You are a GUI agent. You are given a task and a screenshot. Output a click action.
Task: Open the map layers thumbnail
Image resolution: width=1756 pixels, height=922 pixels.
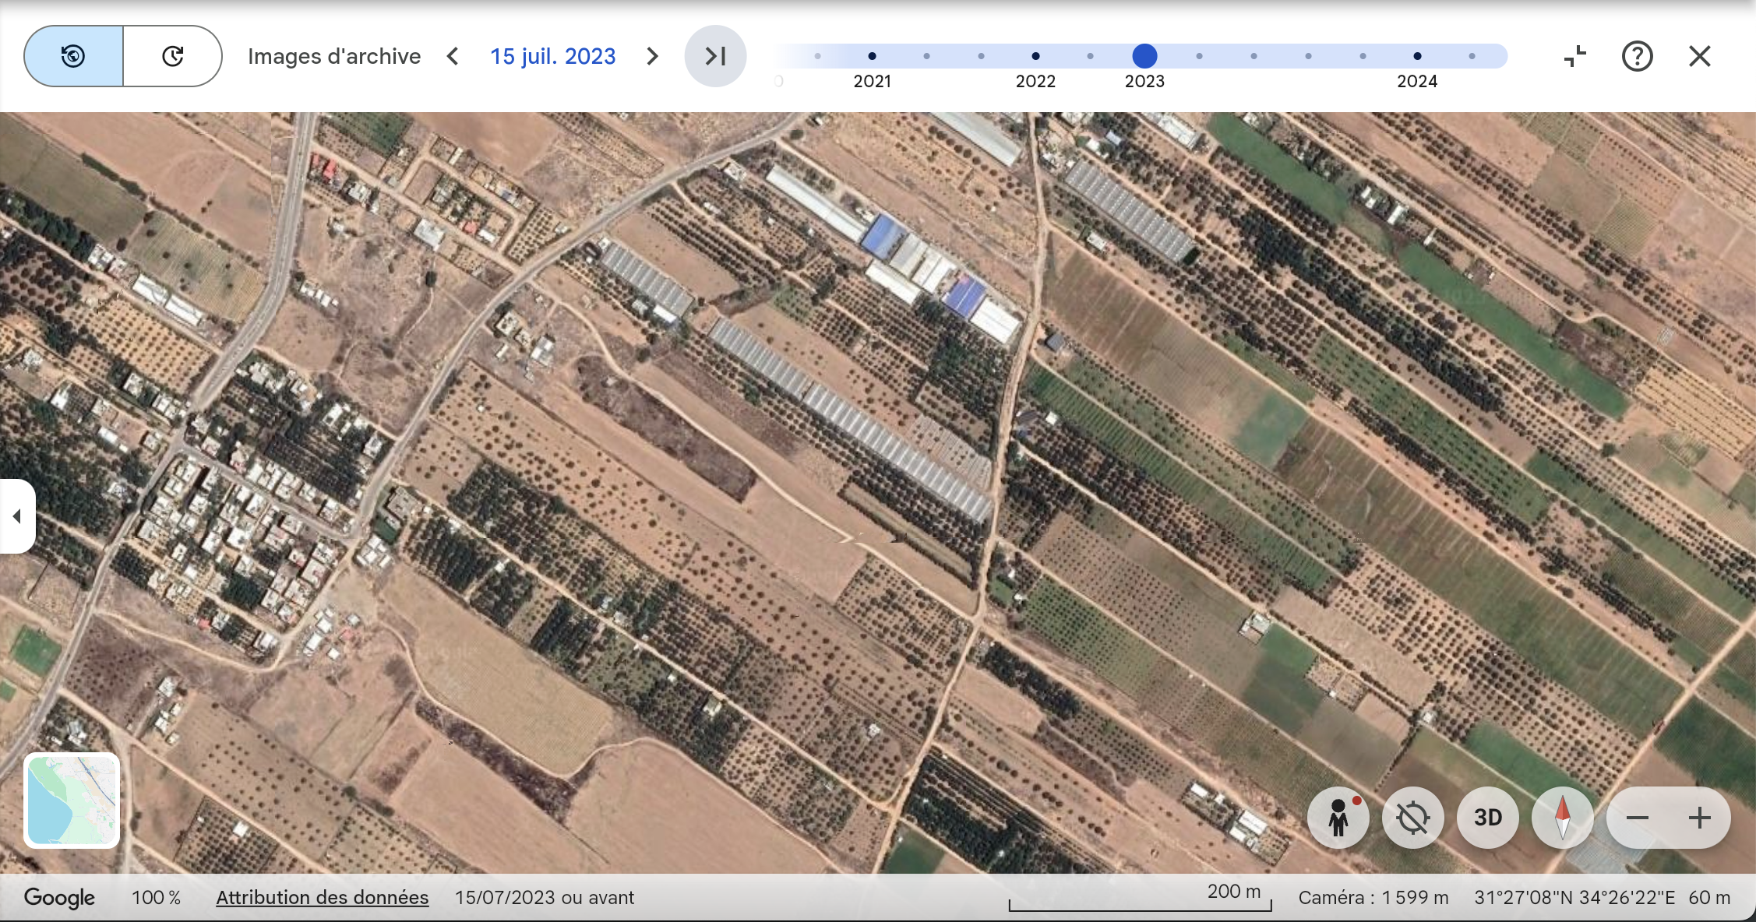pos(72,801)
